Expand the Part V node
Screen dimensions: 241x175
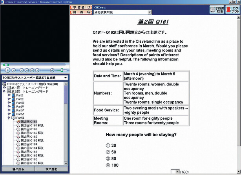pyautogui.click(x=9, y=110)
